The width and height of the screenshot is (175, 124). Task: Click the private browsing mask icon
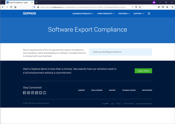pos(154,2)
